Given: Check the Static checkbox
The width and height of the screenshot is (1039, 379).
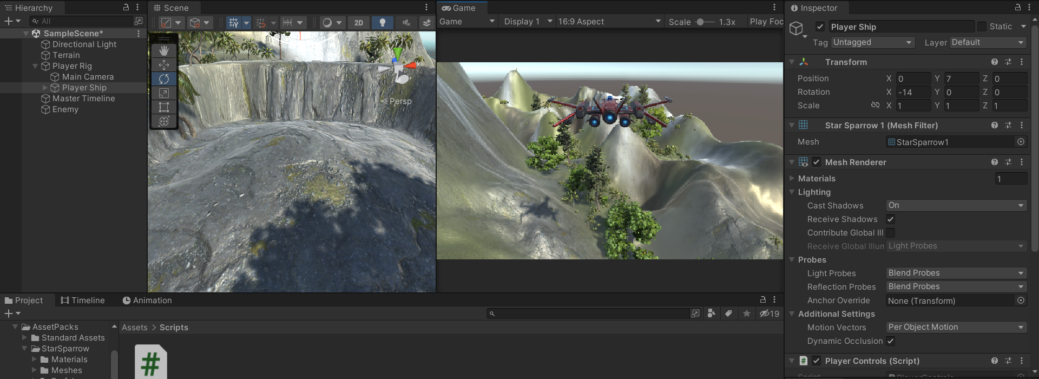Looking at the screenshot, I should point(982,27).
